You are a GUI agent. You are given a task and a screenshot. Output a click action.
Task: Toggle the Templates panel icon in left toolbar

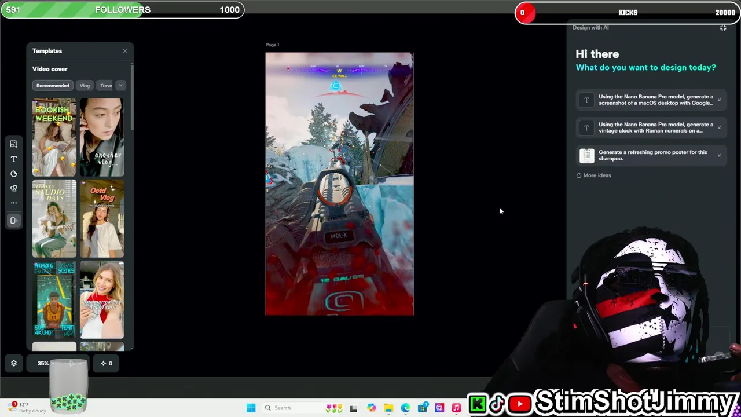point(14,220)
